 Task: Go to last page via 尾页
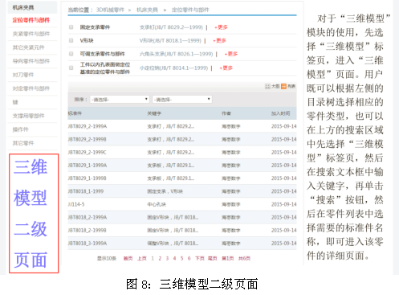click(213, 258)
